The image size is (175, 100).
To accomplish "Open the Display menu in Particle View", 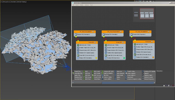I will (x=81, y=5).
